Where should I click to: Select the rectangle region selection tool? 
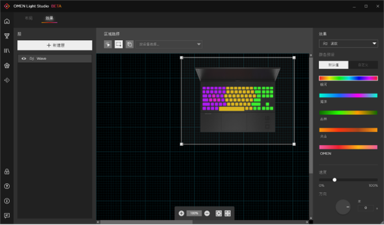pos(119,44)
